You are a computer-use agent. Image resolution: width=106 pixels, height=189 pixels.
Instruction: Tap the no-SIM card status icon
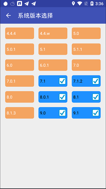[86, 4]
